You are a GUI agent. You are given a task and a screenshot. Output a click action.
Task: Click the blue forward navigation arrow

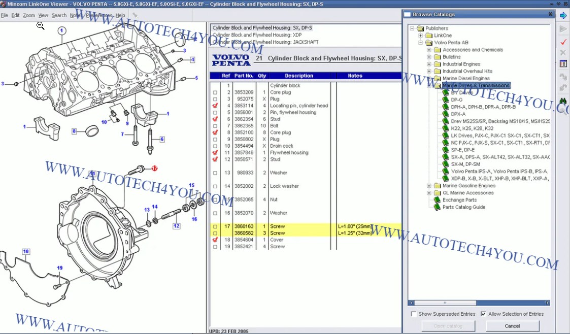coord(563,16)
